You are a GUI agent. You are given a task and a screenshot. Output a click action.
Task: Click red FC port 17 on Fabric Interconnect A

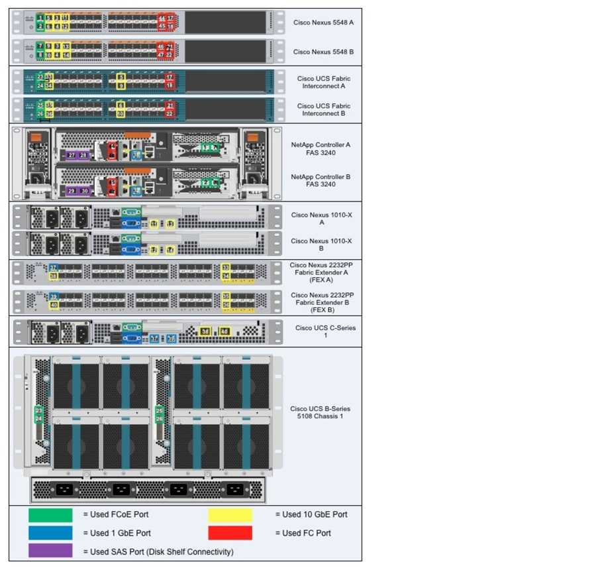tap(170, 78)
